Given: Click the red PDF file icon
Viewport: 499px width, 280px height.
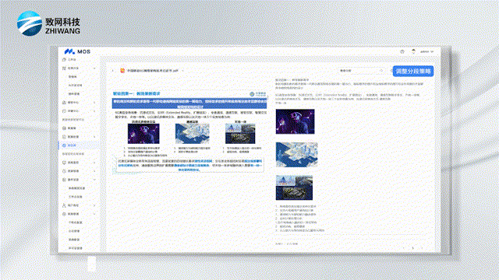Looking at the screenshot, I should tap(122, 71).
